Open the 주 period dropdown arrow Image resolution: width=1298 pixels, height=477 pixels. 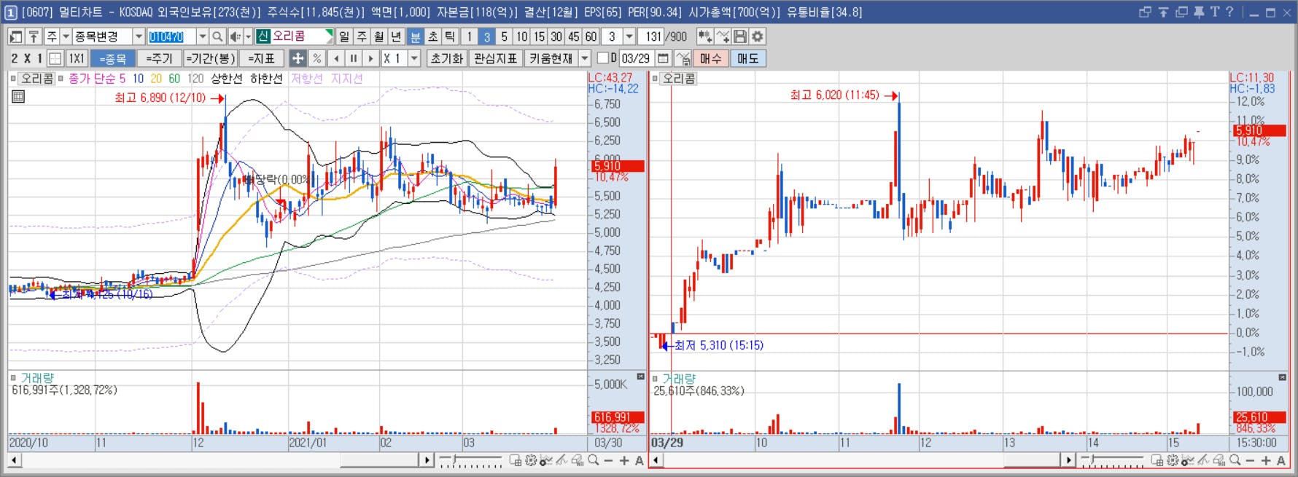66,36
